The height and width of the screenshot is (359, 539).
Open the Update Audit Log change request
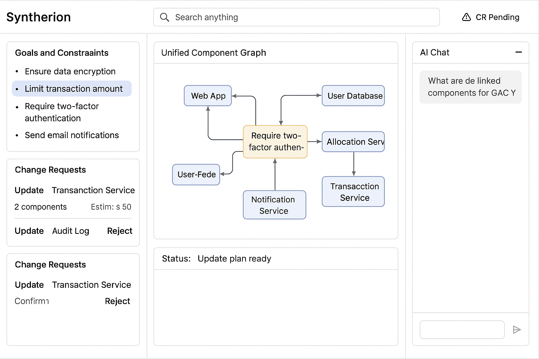[x=52, y=231]
